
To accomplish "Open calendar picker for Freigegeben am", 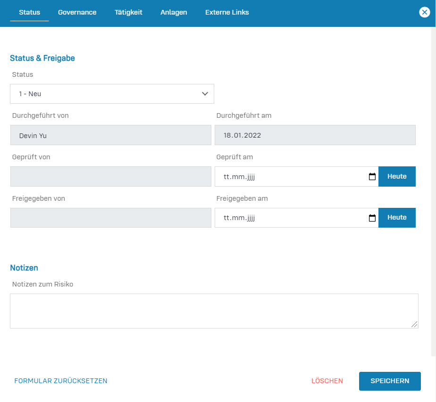I will click(x=372, y=218).
